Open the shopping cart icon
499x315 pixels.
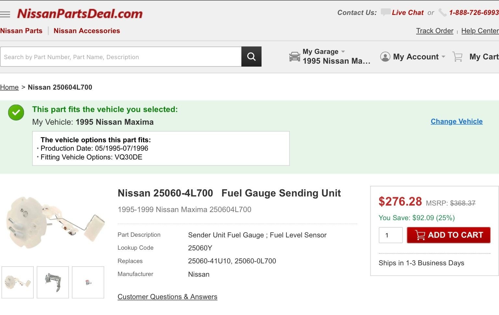click(457, 57)
